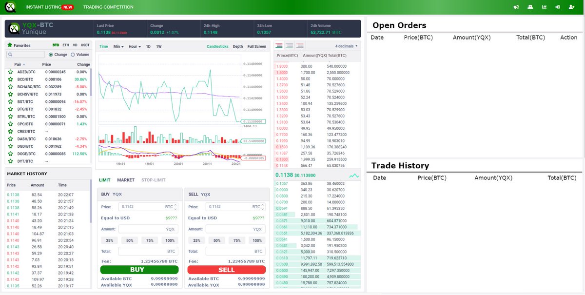This screenshot has width=585, height=295.
Task: Favorite the DOGE/BTC pair star
Action: point(10,154)
